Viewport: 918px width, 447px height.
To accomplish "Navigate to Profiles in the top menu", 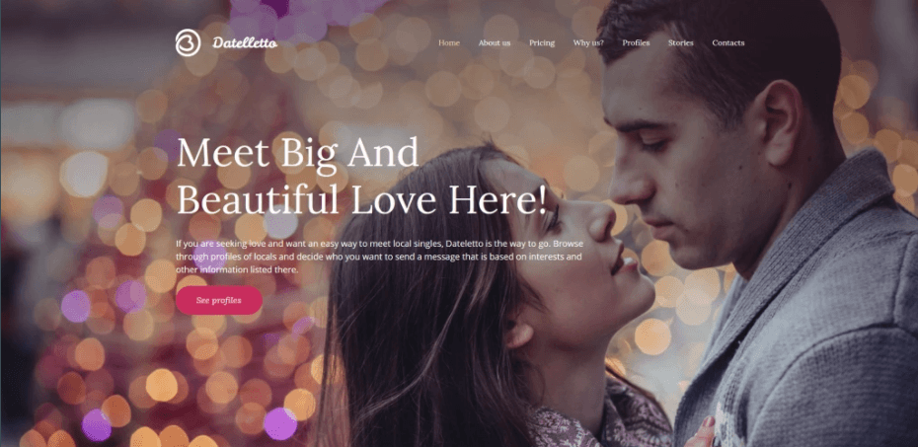I will (x=636, y=42).
